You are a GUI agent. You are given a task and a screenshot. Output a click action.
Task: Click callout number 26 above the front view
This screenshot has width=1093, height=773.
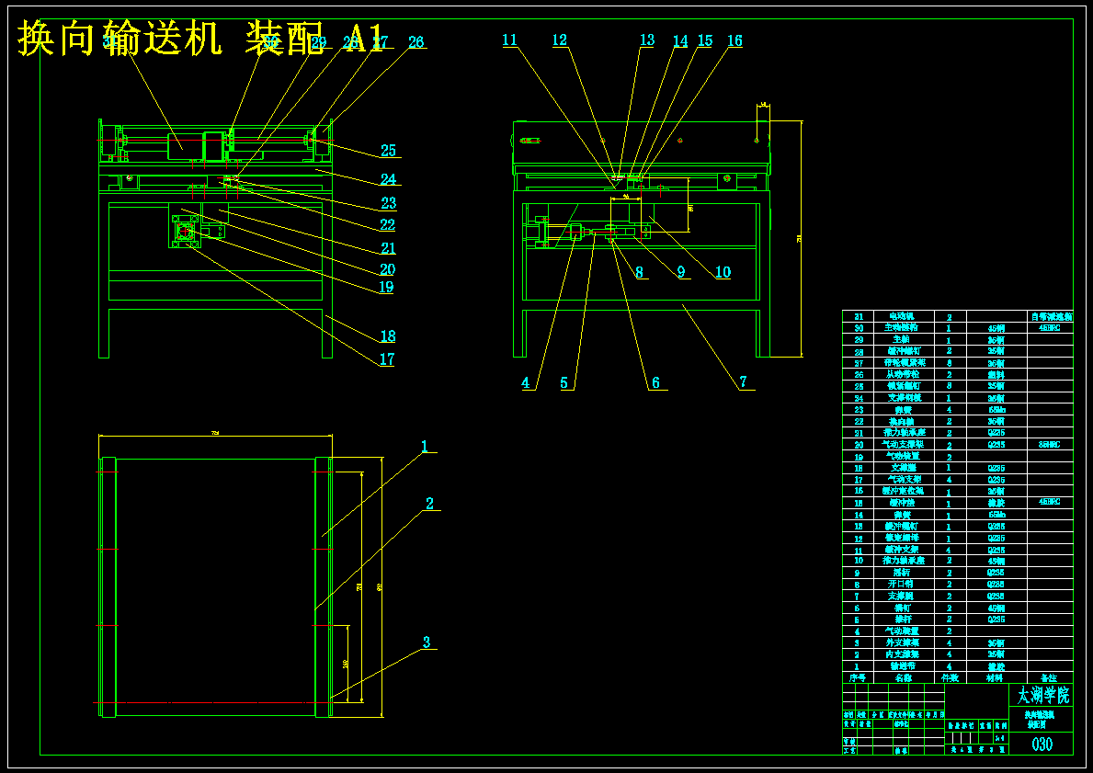[416, 42]
